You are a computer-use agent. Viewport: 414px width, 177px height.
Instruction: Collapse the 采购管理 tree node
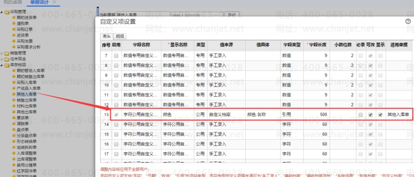(2, 12)
